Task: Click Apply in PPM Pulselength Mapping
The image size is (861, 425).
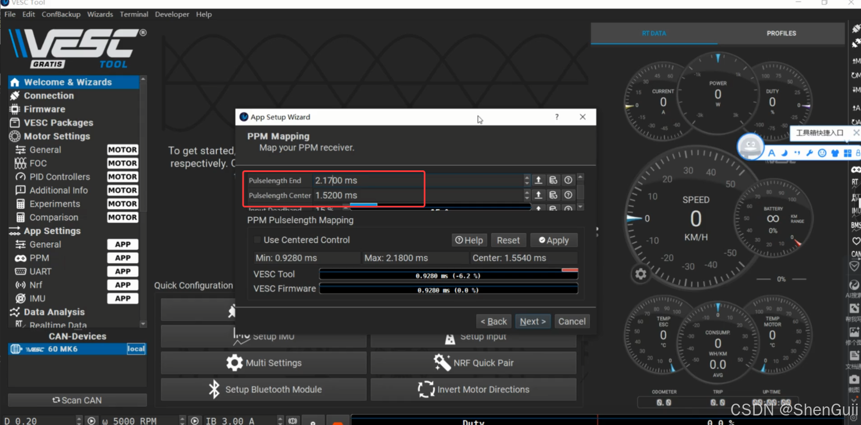Action: point(554,240)
